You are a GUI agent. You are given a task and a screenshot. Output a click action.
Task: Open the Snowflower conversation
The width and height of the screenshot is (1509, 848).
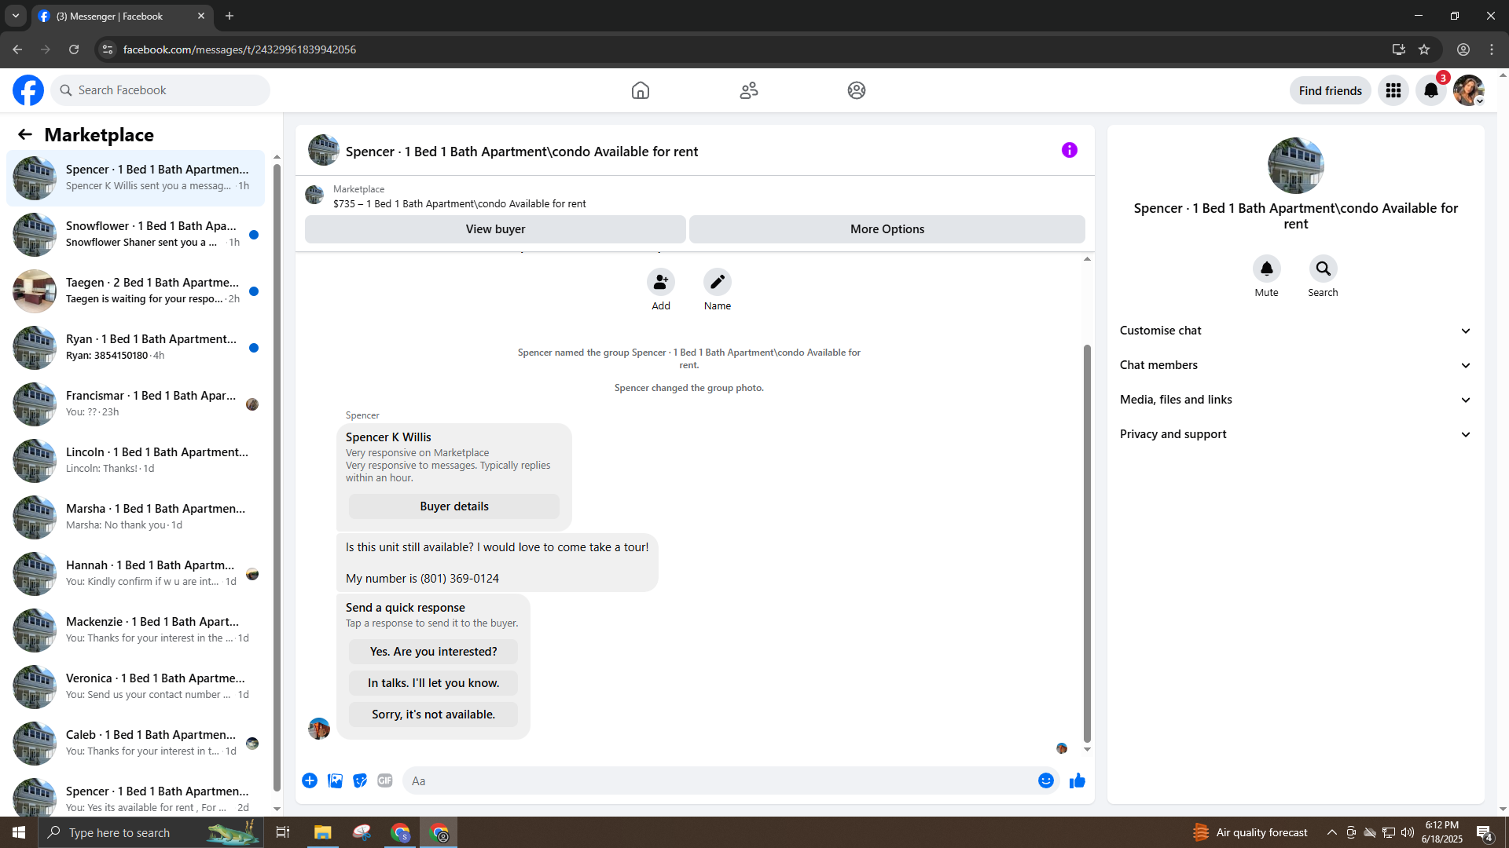(135, 235)
